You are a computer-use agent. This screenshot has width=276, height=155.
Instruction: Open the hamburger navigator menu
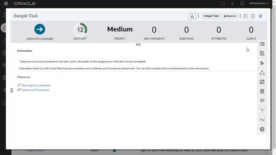tap(6, 3)
